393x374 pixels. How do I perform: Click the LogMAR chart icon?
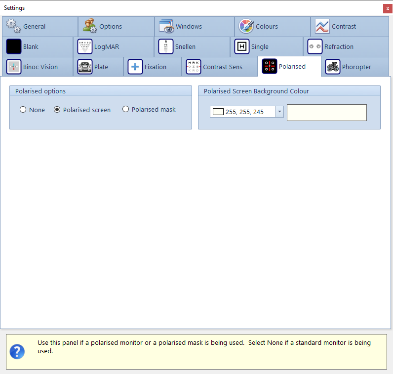click(x=85, y=47)
